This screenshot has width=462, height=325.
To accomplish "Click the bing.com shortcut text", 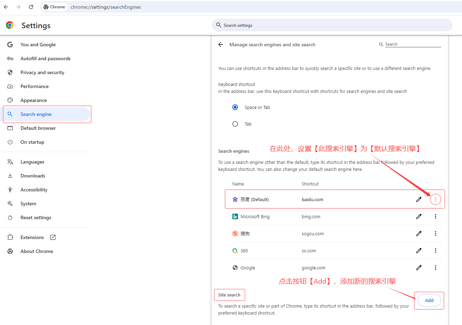I will (311, 216).
